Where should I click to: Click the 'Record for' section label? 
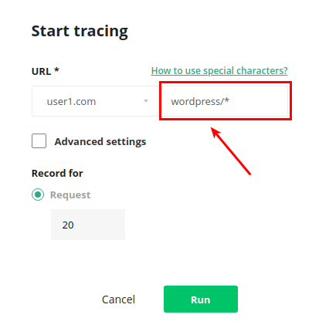point(57,173)
